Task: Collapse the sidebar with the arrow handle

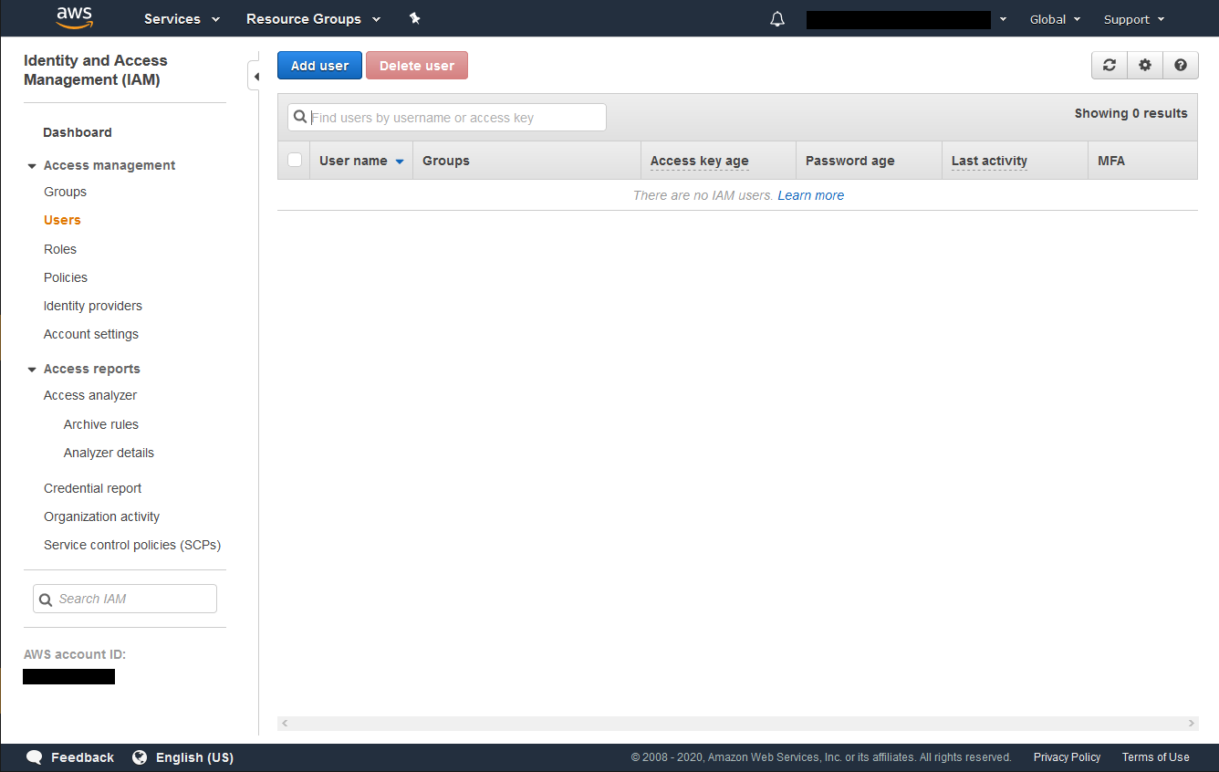Action: (255, 77)
